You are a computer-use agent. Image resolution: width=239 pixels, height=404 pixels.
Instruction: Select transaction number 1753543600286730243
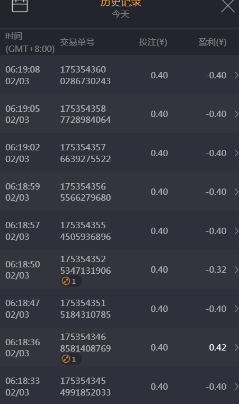click(85, 75)
